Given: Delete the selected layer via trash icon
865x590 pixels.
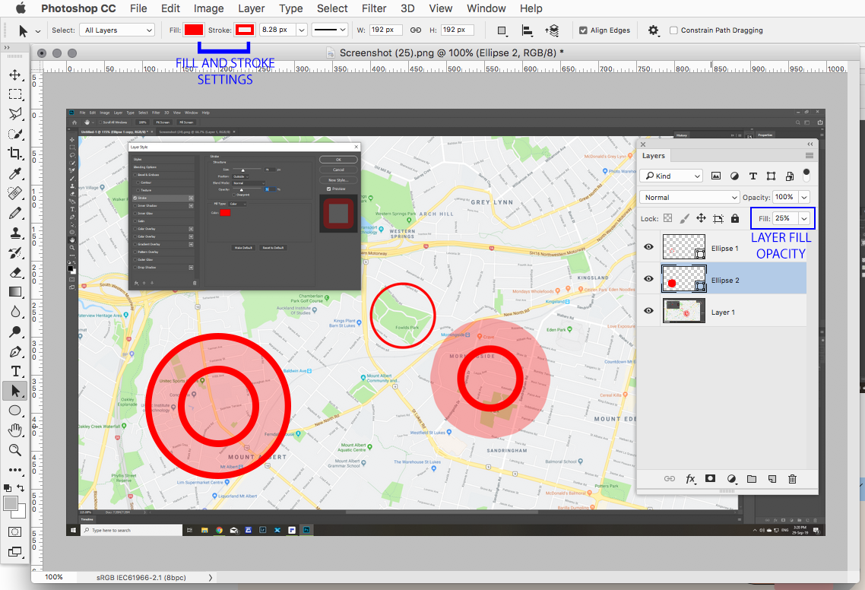Looking at the screenshot, I should click(x=792, y=478).
